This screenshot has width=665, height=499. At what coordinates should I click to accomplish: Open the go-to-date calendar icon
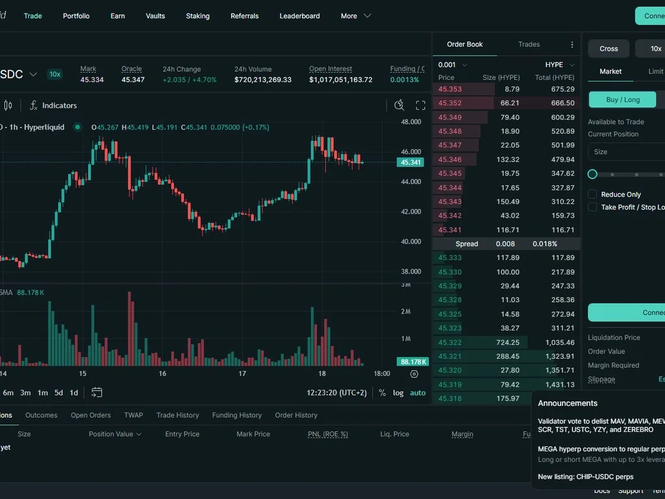97,392
